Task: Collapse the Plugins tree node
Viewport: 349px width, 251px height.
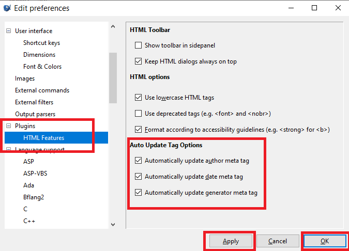Action: (x=8, y=126)
